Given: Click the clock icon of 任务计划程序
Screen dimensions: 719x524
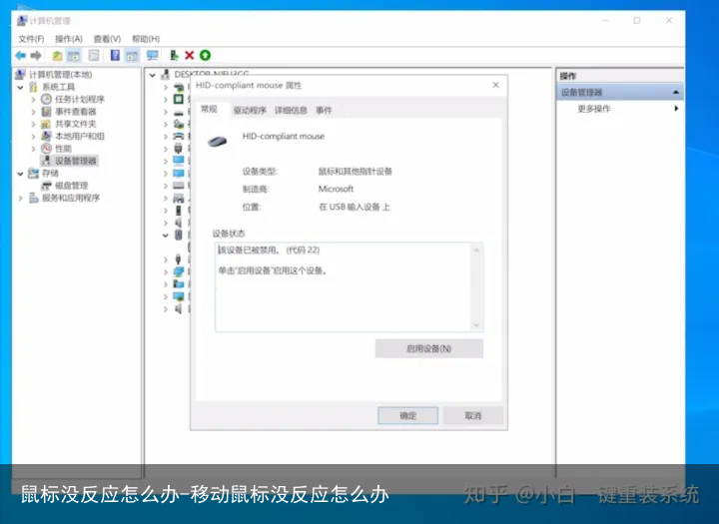Looking at the screenshot, I should [x=46, y=99].
